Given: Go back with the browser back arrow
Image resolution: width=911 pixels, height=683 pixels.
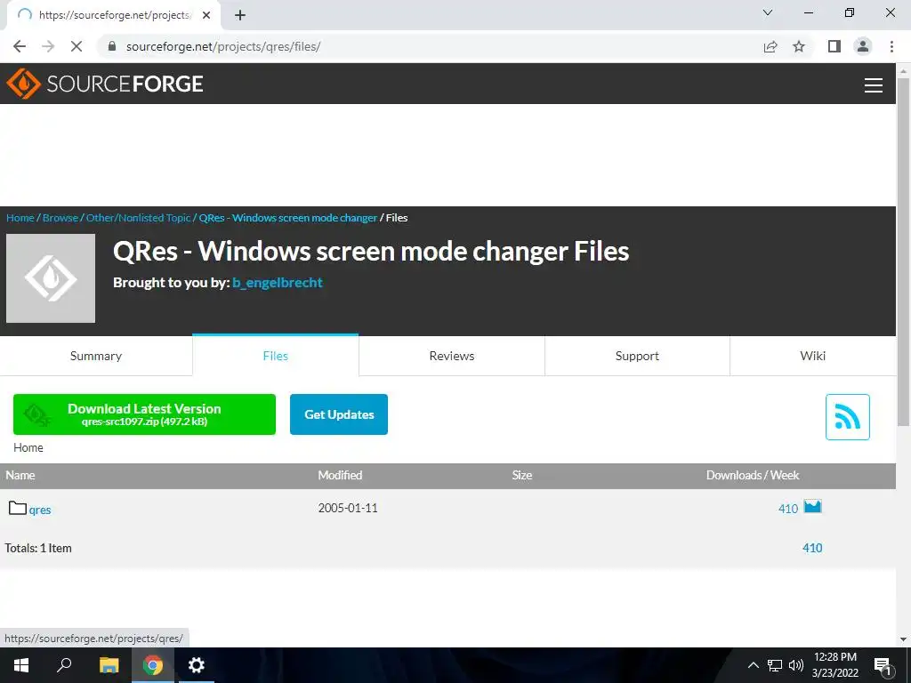Looking at the screenshot, I should [x=20, y=46].
